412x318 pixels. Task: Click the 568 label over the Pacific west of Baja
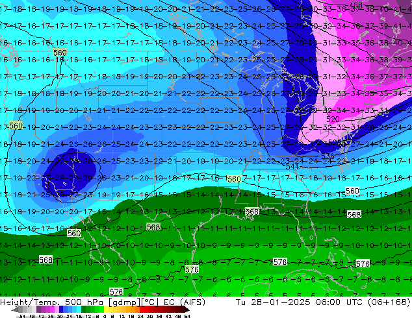coord(45,260)
